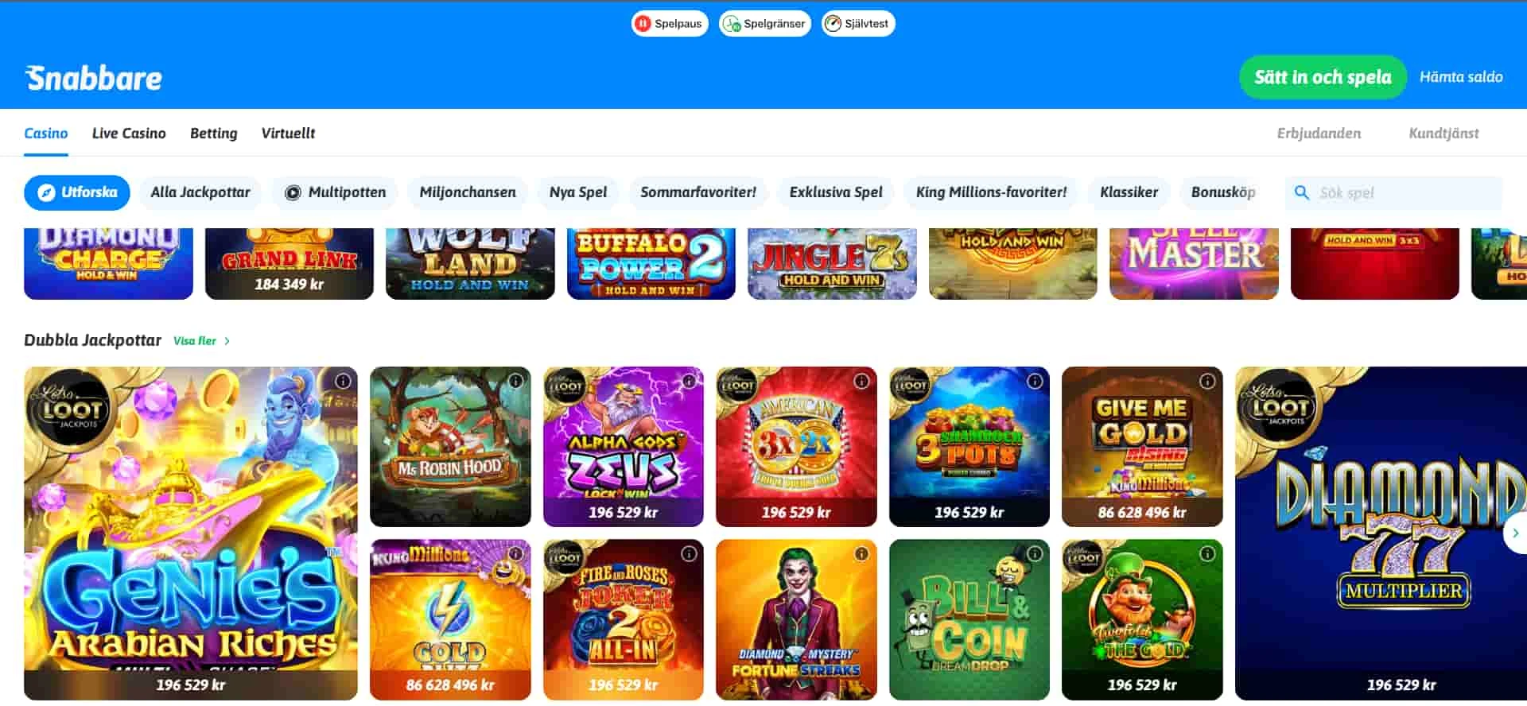The height and width of the screenshot is (706, 1527).
Task: Select the Utforska category pill
Action: click(x=77, y=192)
